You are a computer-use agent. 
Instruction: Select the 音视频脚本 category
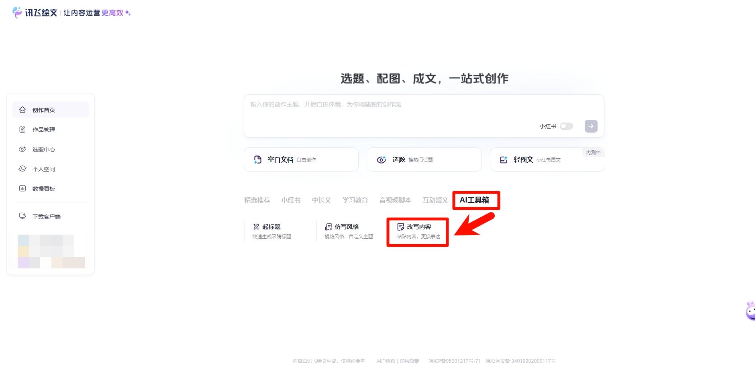tap(395, 200)
